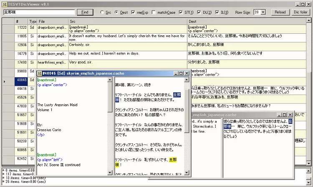Click main table scrollbar down arrow
This screenshot has height=187, width=313.
point(308,163)
